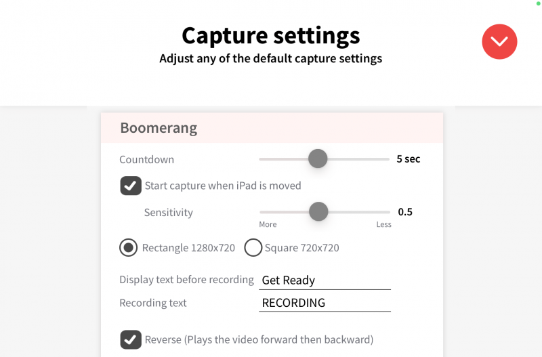
Task: Click the Countdown setting label
Action: [146, 159]
